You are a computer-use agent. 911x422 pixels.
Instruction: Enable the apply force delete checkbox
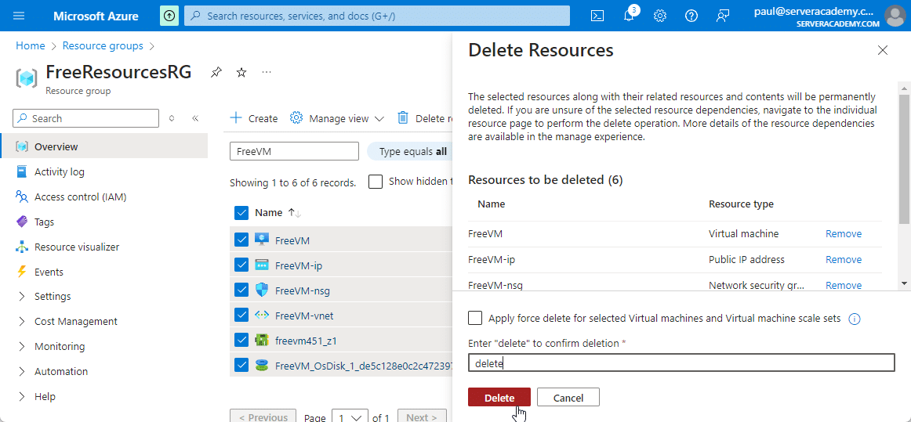pos(475,318)
